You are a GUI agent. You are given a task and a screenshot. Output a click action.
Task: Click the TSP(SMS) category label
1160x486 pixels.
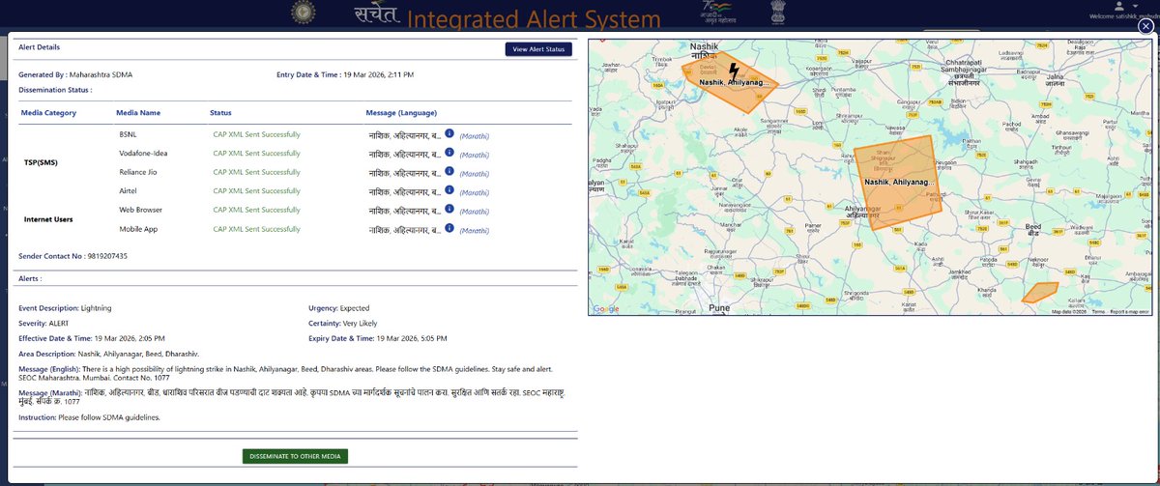pos(40,162)
